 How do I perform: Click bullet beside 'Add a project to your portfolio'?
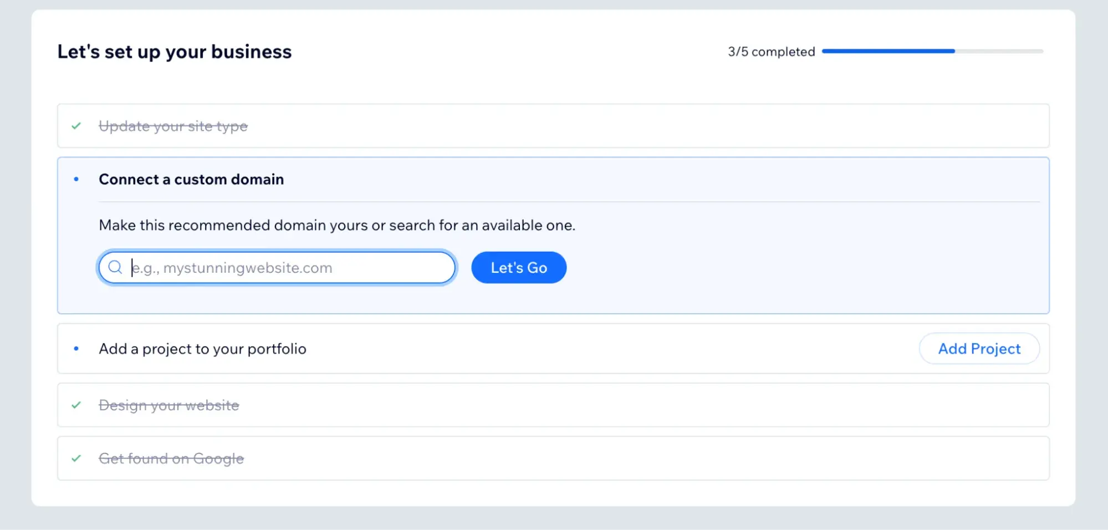click(x=76, y=349)
